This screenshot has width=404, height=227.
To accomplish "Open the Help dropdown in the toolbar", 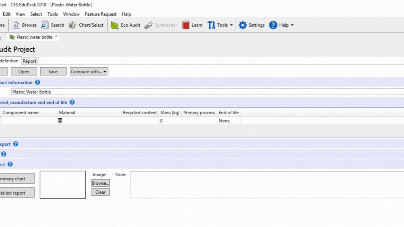I will tap(281, 25).
